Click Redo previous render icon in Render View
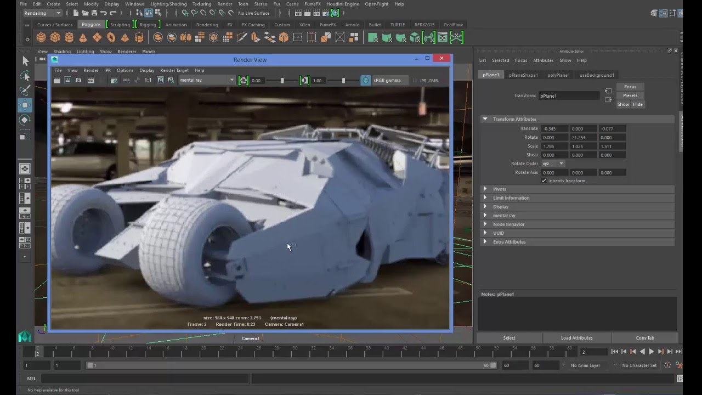This screenshot has height=395, width=702. (x=57, y=80)
